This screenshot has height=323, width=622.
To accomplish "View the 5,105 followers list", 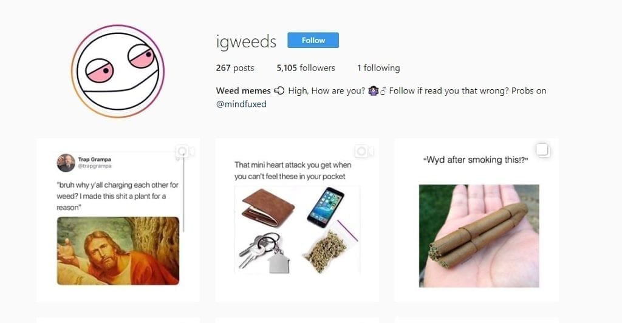I will pyautogui.click(x=306, y=68).
